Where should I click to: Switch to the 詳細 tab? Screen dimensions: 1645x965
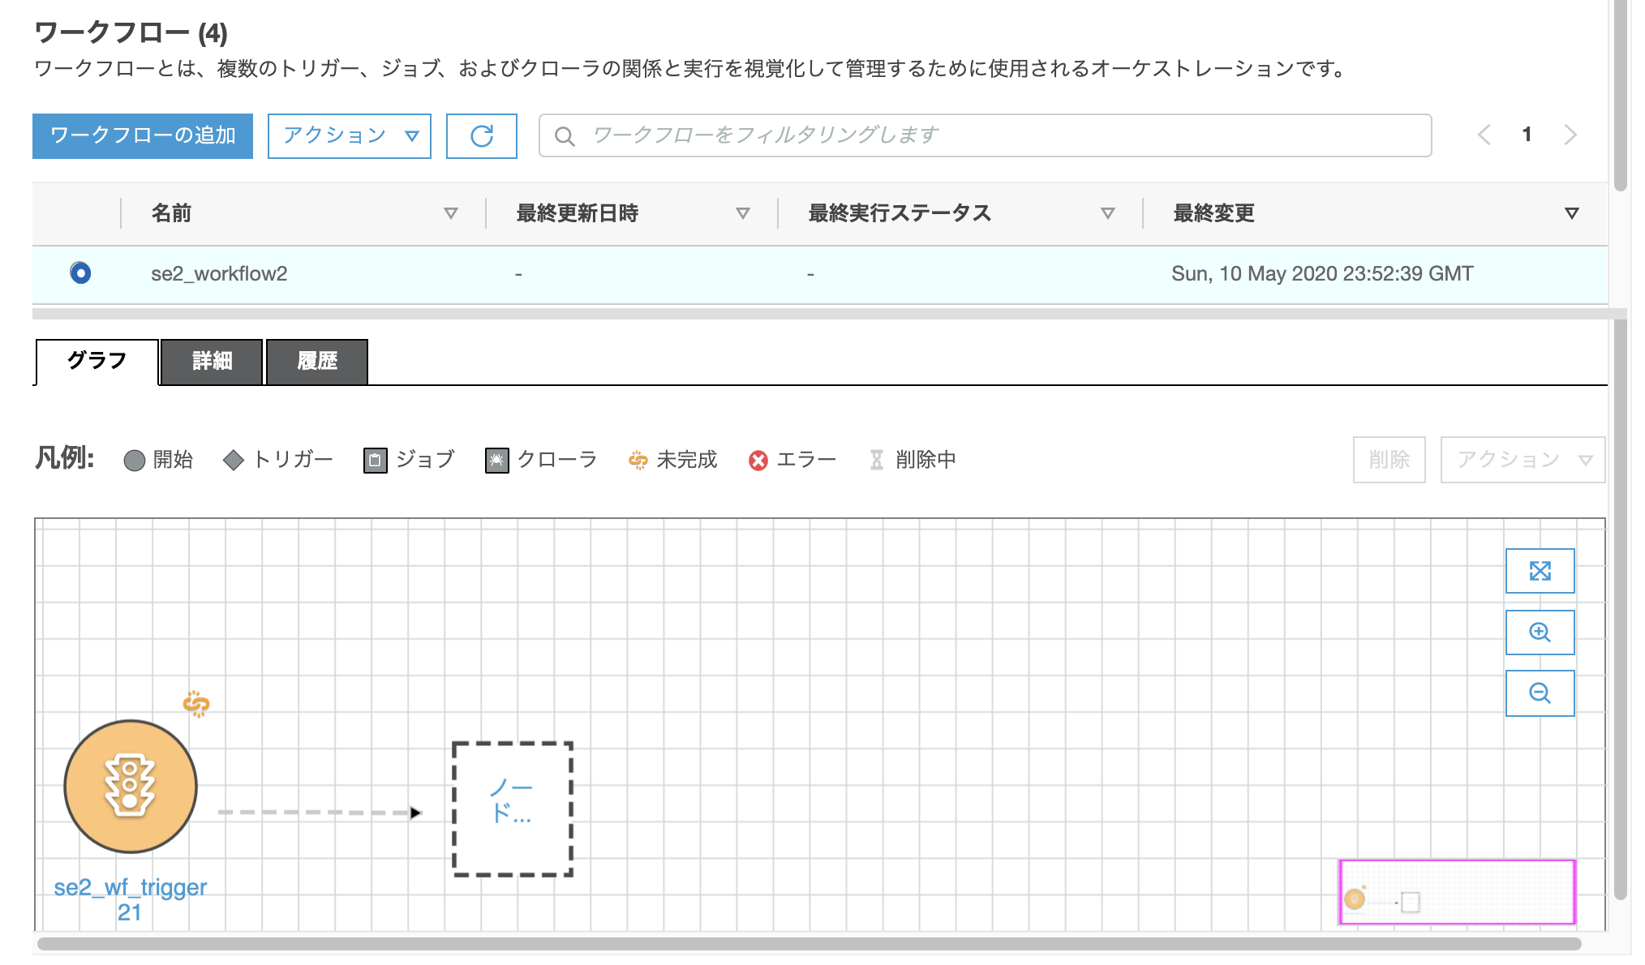pos(210,361)
